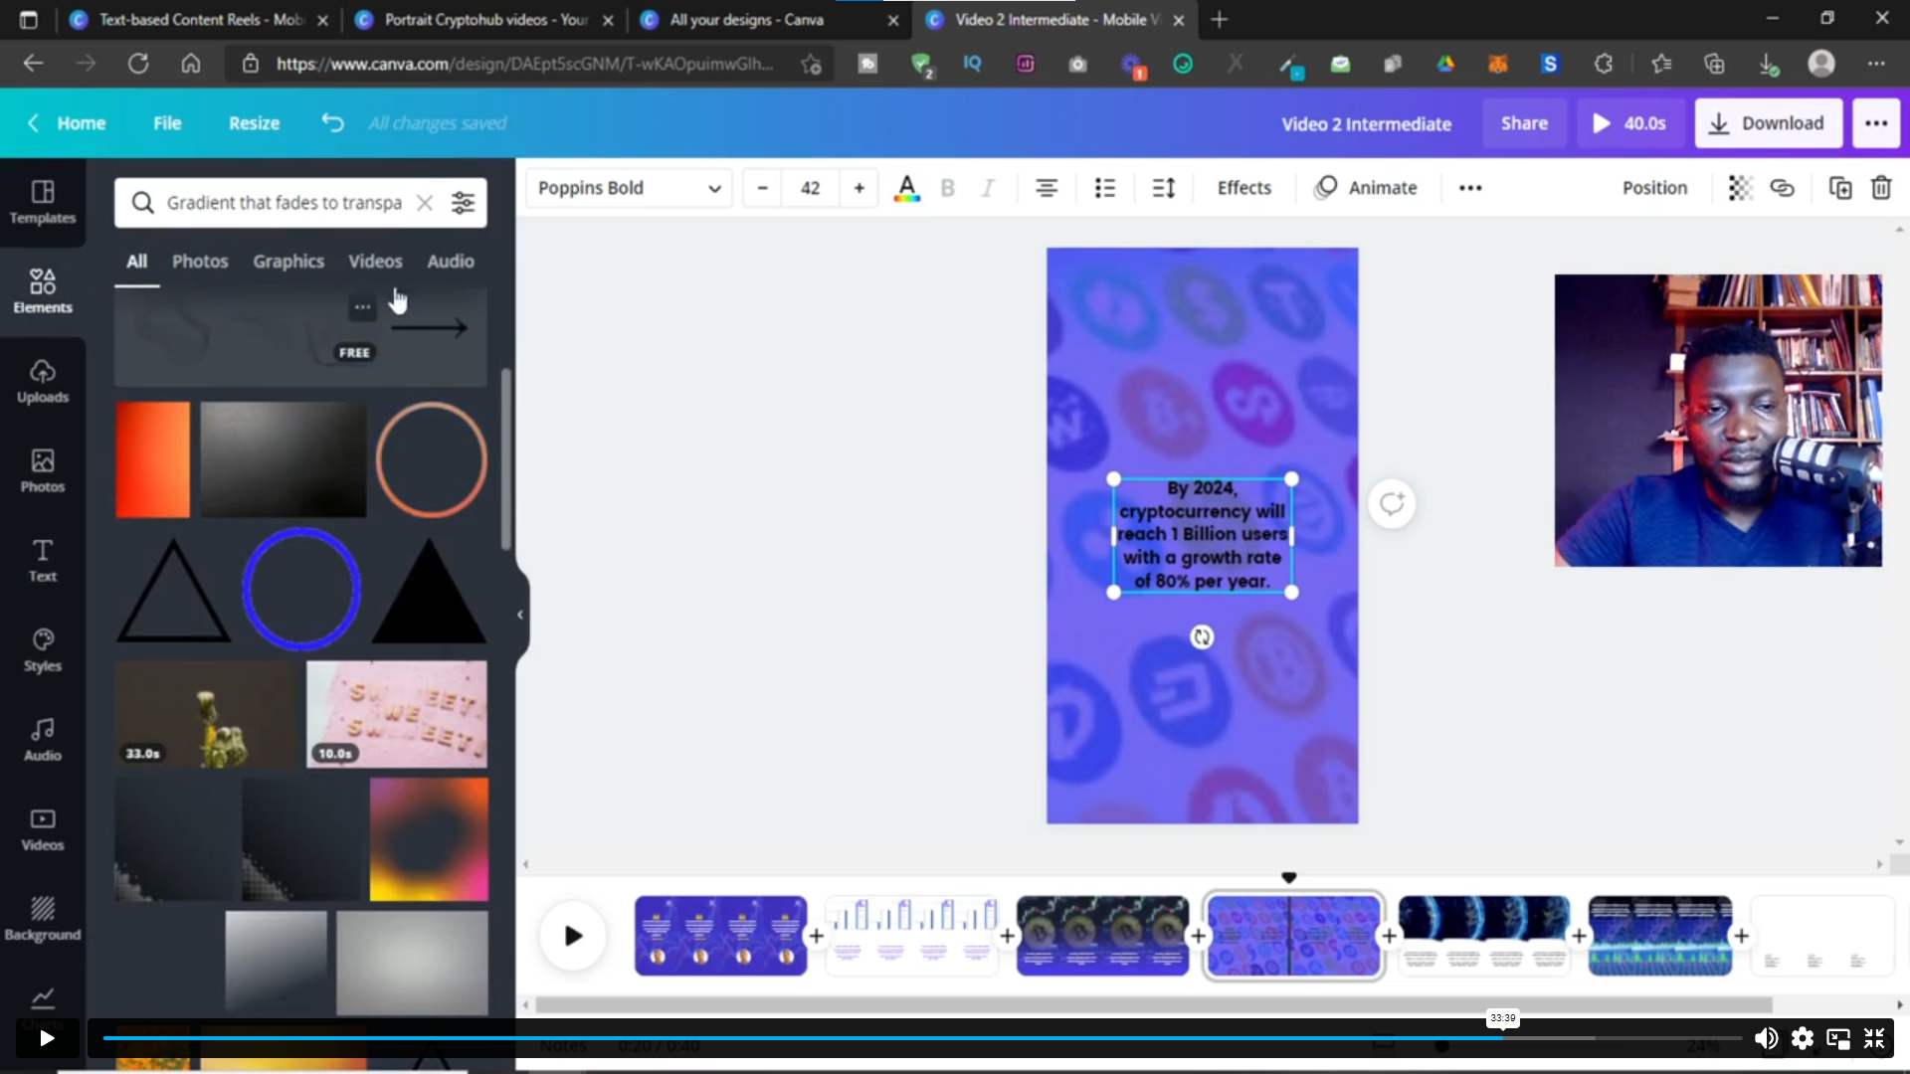Click the text color swatch icon
The height and width of the screenshot is (1074, 1910).
pos(906,188)
